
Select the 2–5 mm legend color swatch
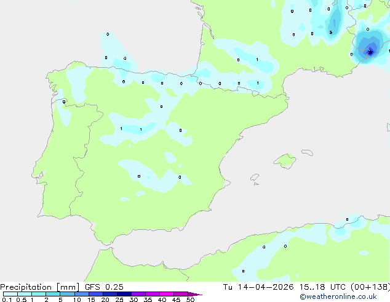click(53, 294)
